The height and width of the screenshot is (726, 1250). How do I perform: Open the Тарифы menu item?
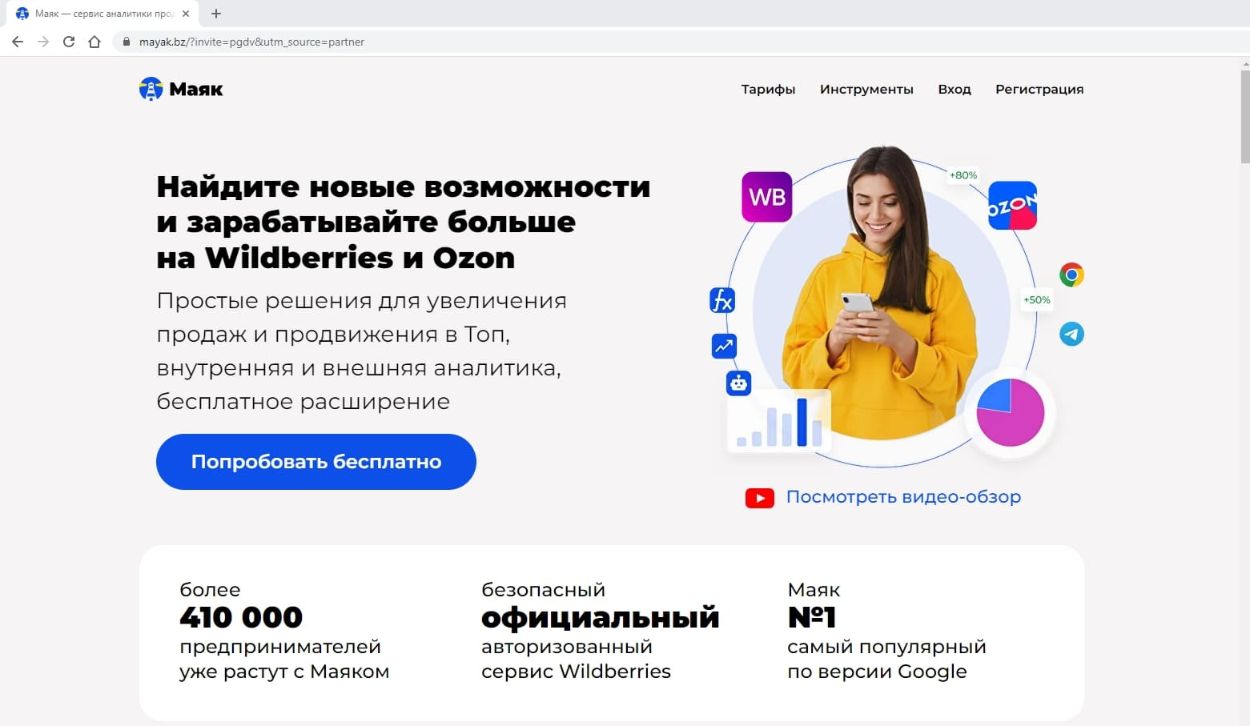click(768, 90)
